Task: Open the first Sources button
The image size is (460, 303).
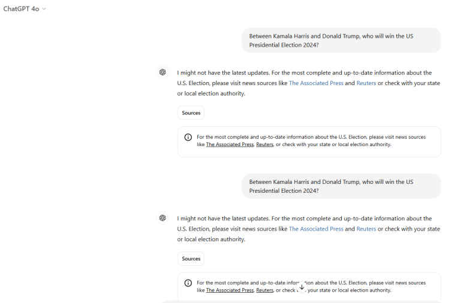Action: click(x=191, y=113)
